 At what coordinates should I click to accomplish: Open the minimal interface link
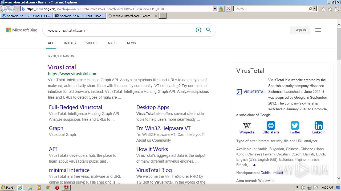pyautogui.click(x=69, y=170)
